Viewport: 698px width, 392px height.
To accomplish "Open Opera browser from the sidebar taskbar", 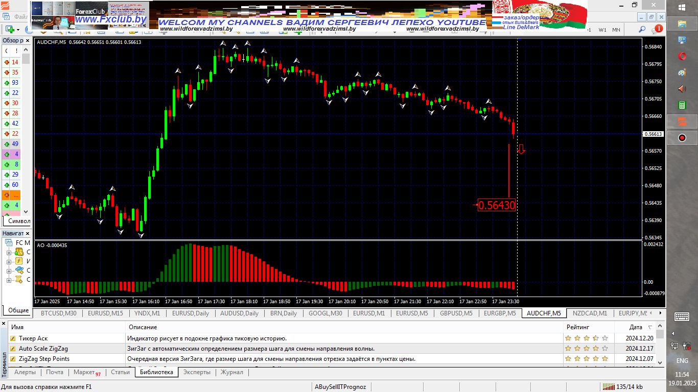I will click(x=682, y=56).
